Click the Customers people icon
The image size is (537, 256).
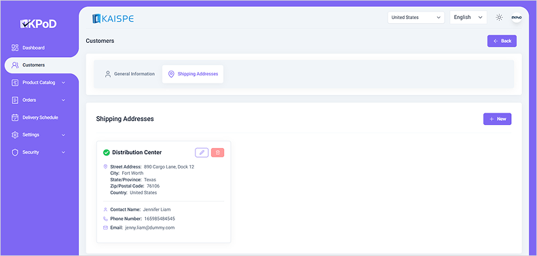point(15,65)
